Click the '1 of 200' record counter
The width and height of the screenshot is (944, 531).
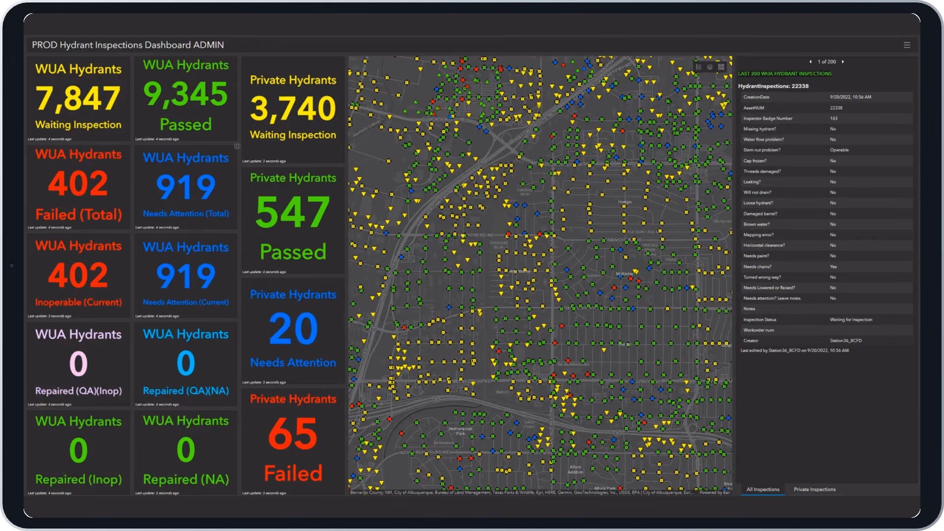(826, 61)
